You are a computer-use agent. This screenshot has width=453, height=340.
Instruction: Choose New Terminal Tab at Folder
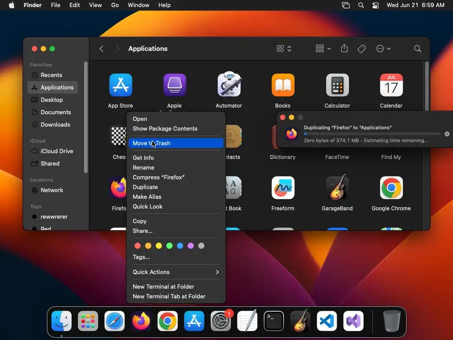tap(176, 296)
